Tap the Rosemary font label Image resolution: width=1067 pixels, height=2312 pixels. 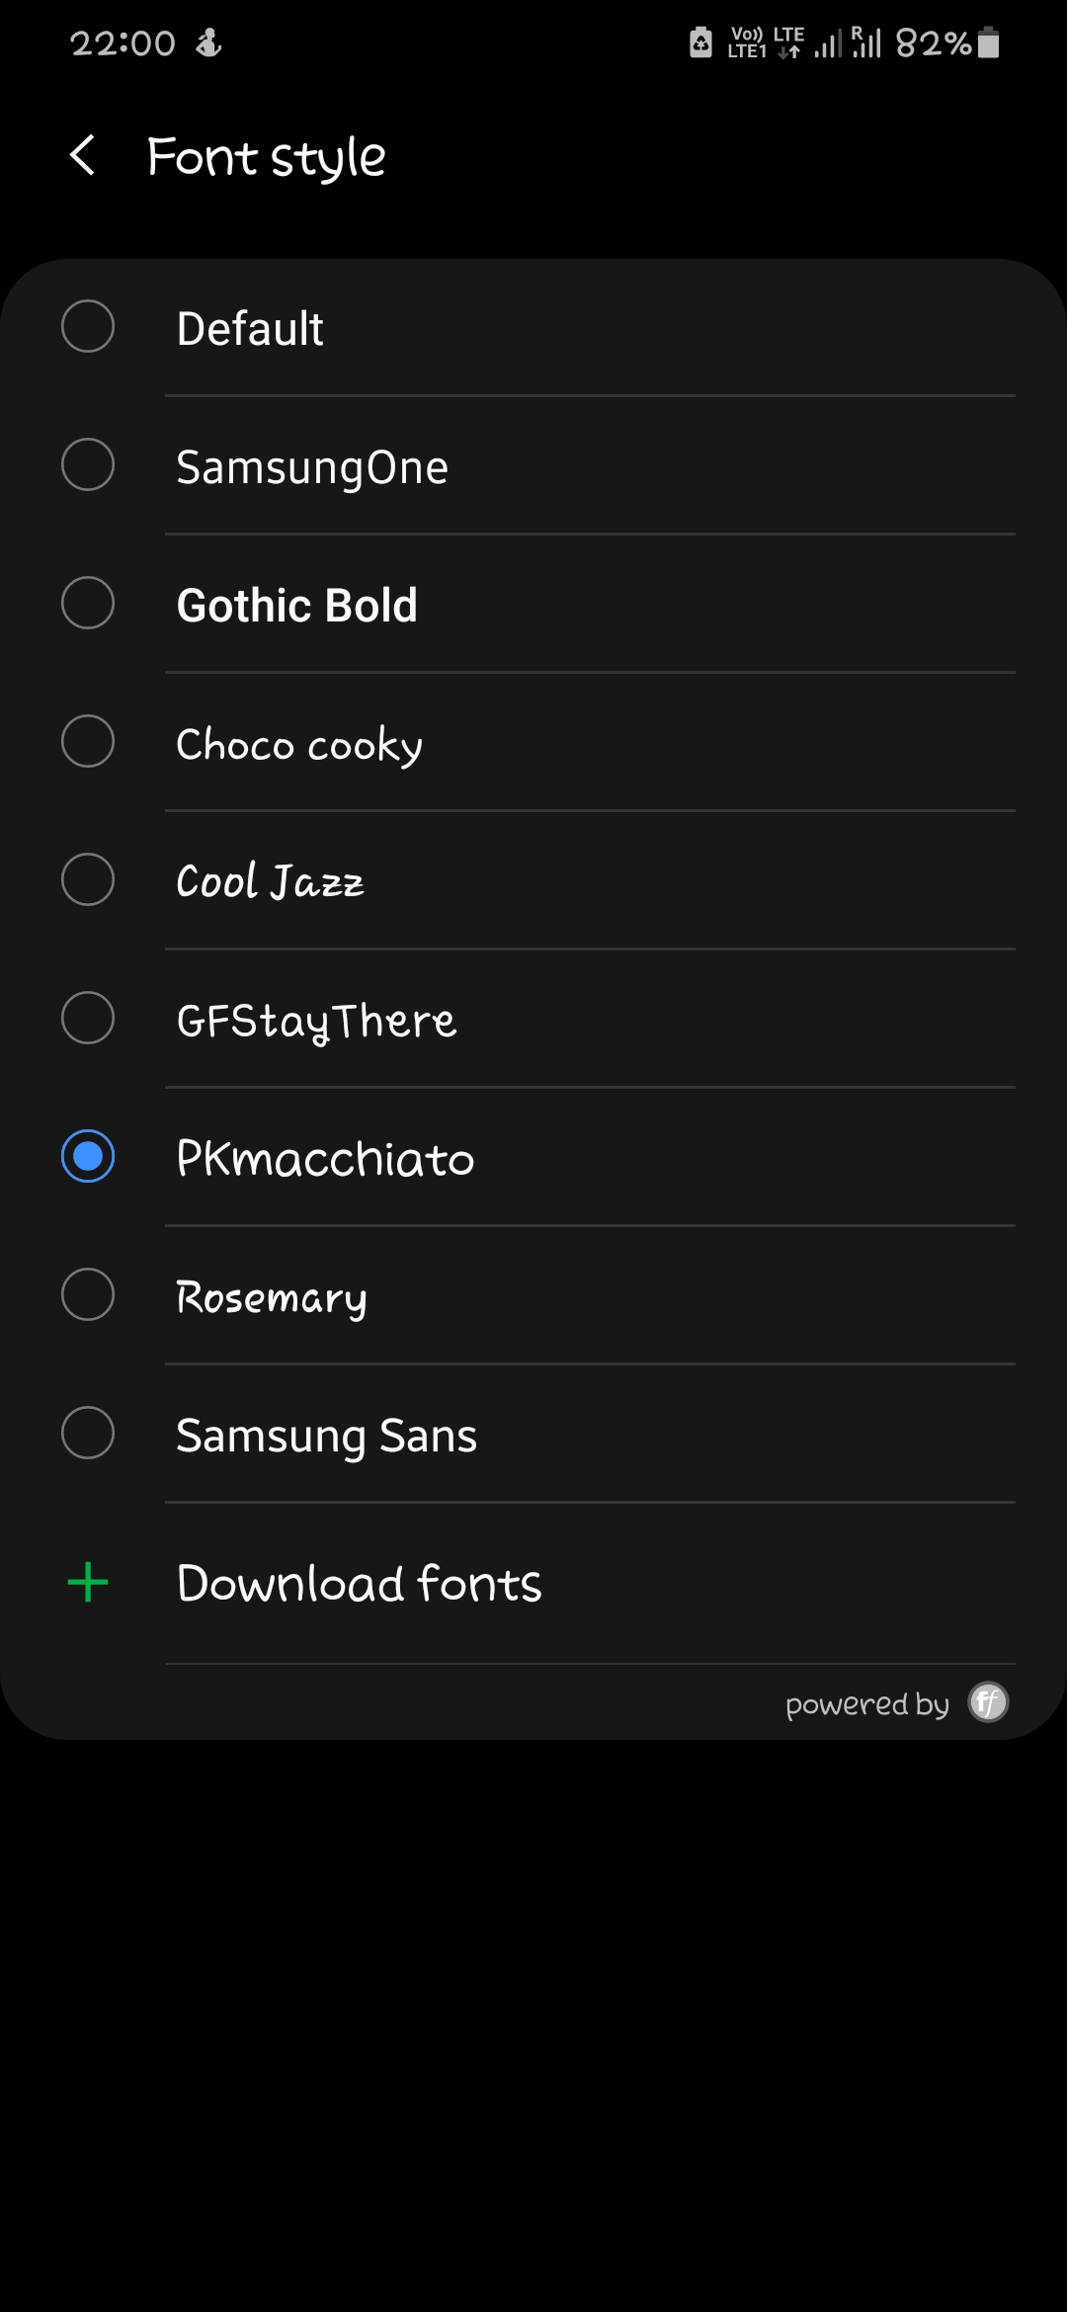click(x=272, y=1296)
